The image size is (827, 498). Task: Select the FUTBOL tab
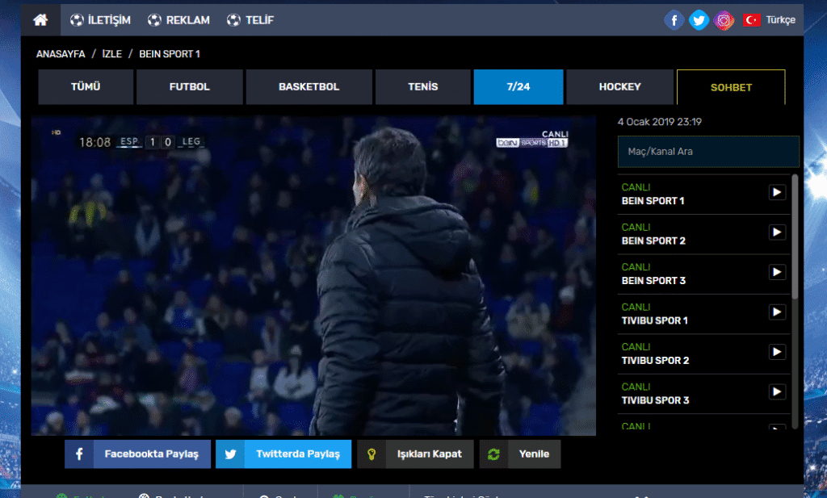click(189, 87)
